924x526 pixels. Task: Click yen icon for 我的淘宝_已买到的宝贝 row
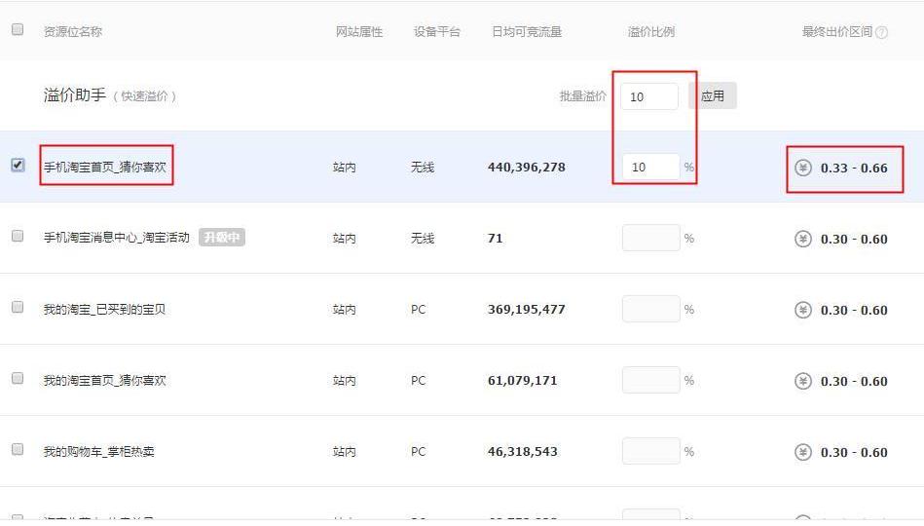[x=803, y=310]
